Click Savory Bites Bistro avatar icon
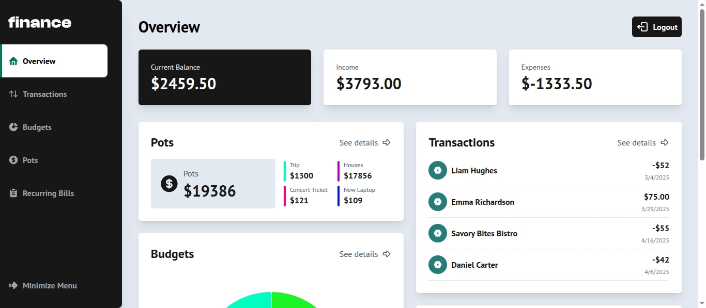This screenshot has width=706, height=308. (438, 233)
